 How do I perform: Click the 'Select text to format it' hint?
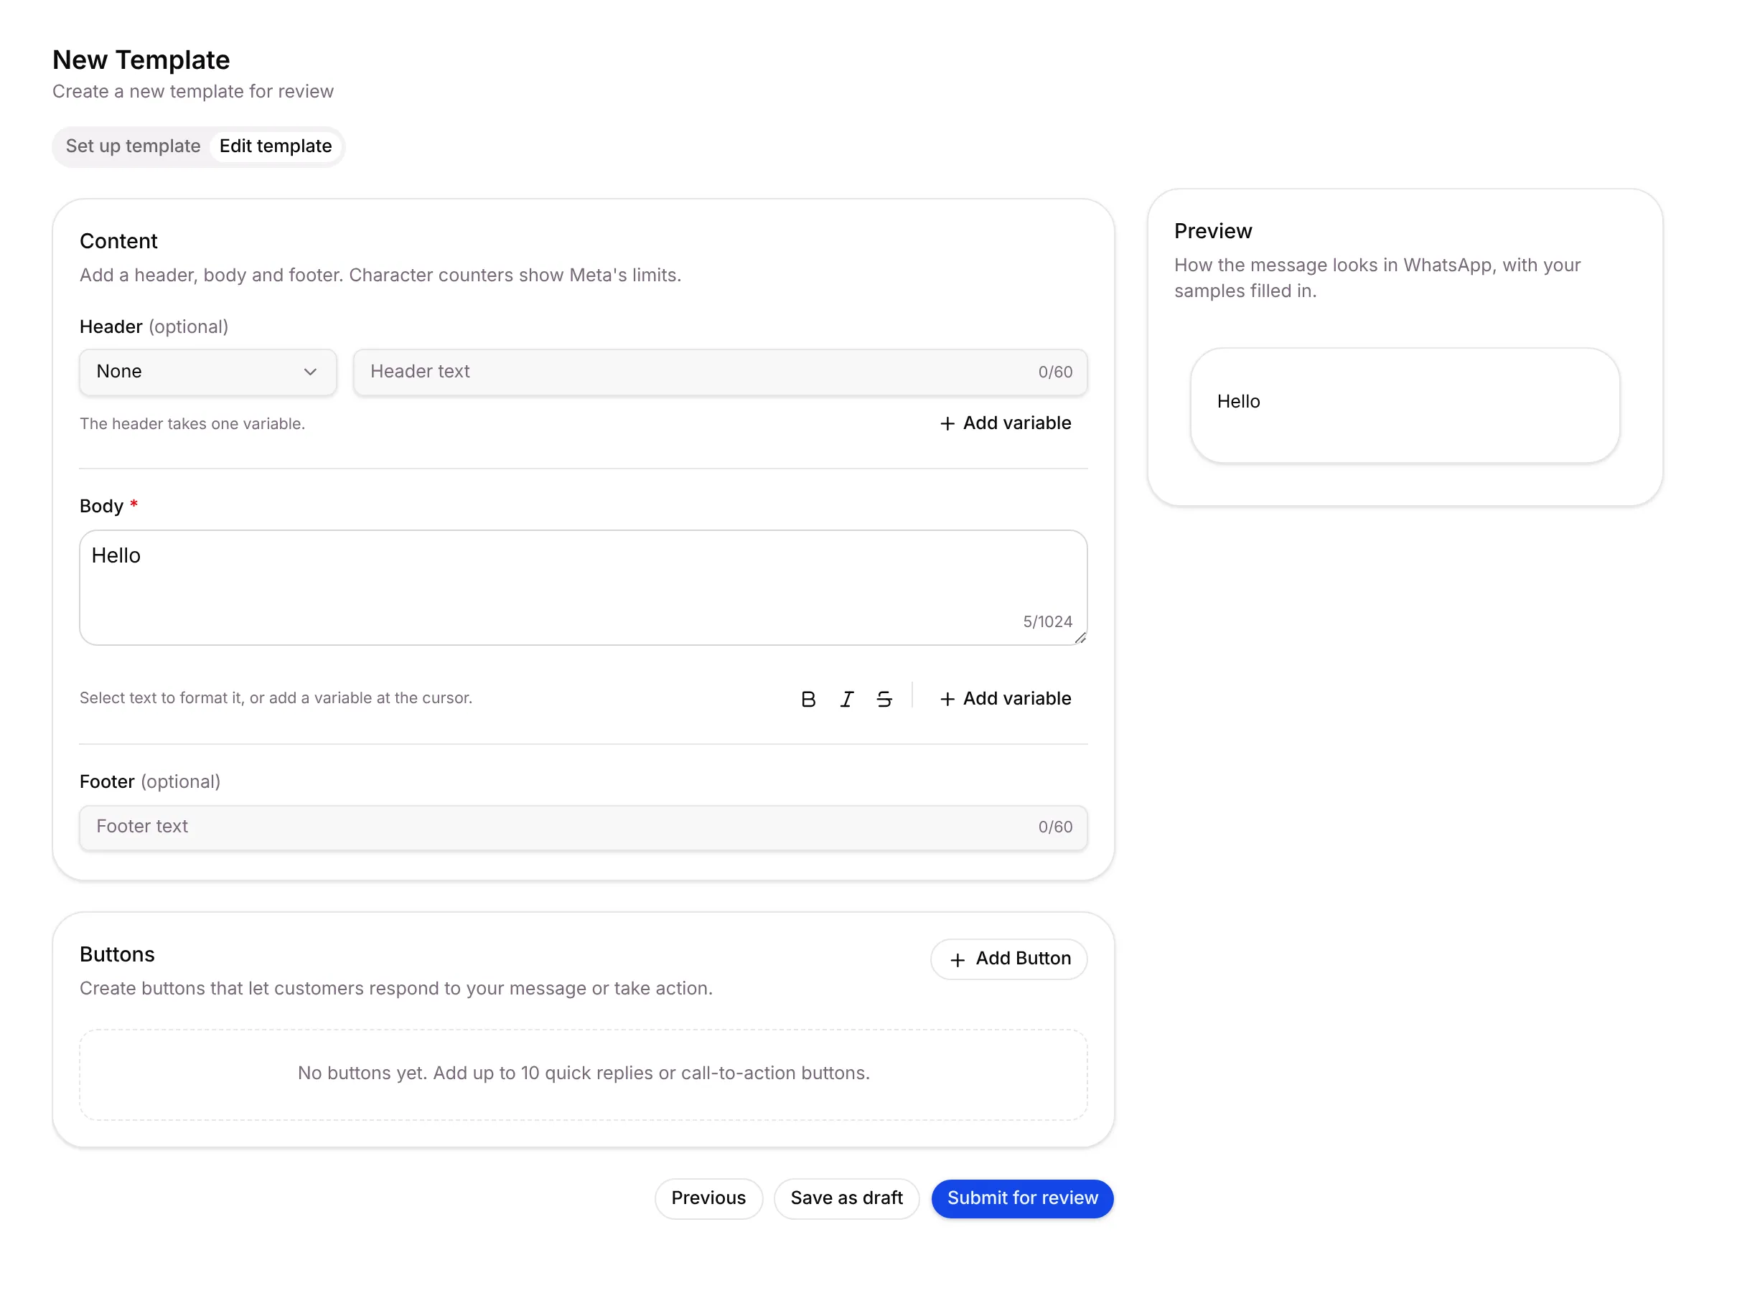(x=276, y=697)
